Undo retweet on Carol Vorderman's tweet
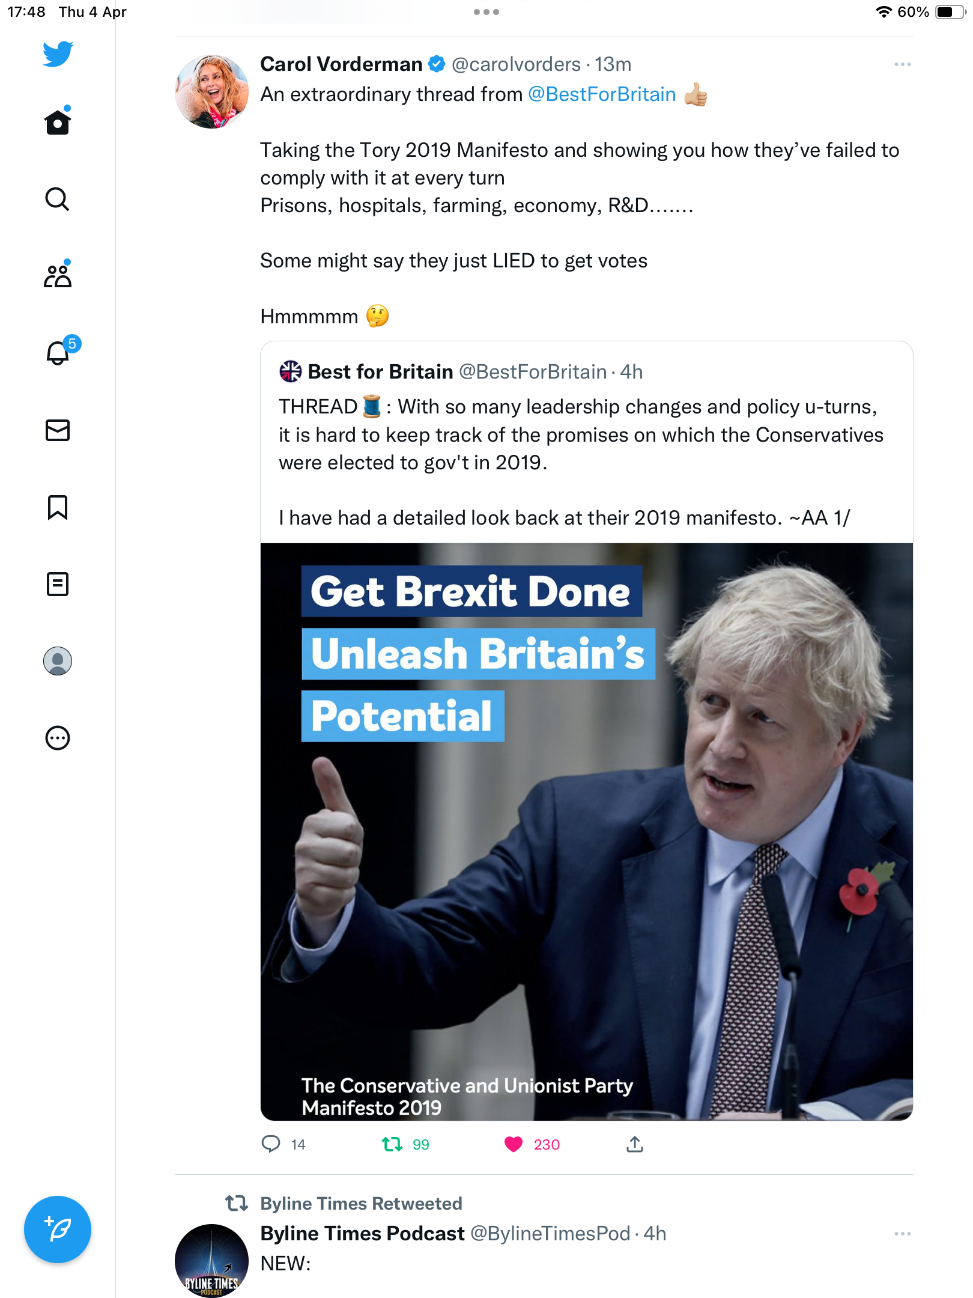Screen dimensions: 973x1298 click(x=392, y=1144)
